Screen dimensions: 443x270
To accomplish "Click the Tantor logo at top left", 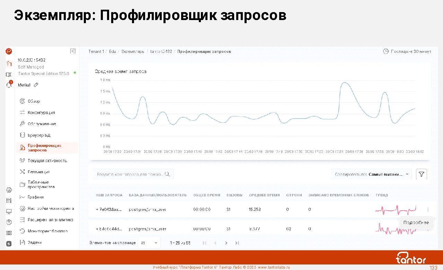I will (x=9, y=51).
